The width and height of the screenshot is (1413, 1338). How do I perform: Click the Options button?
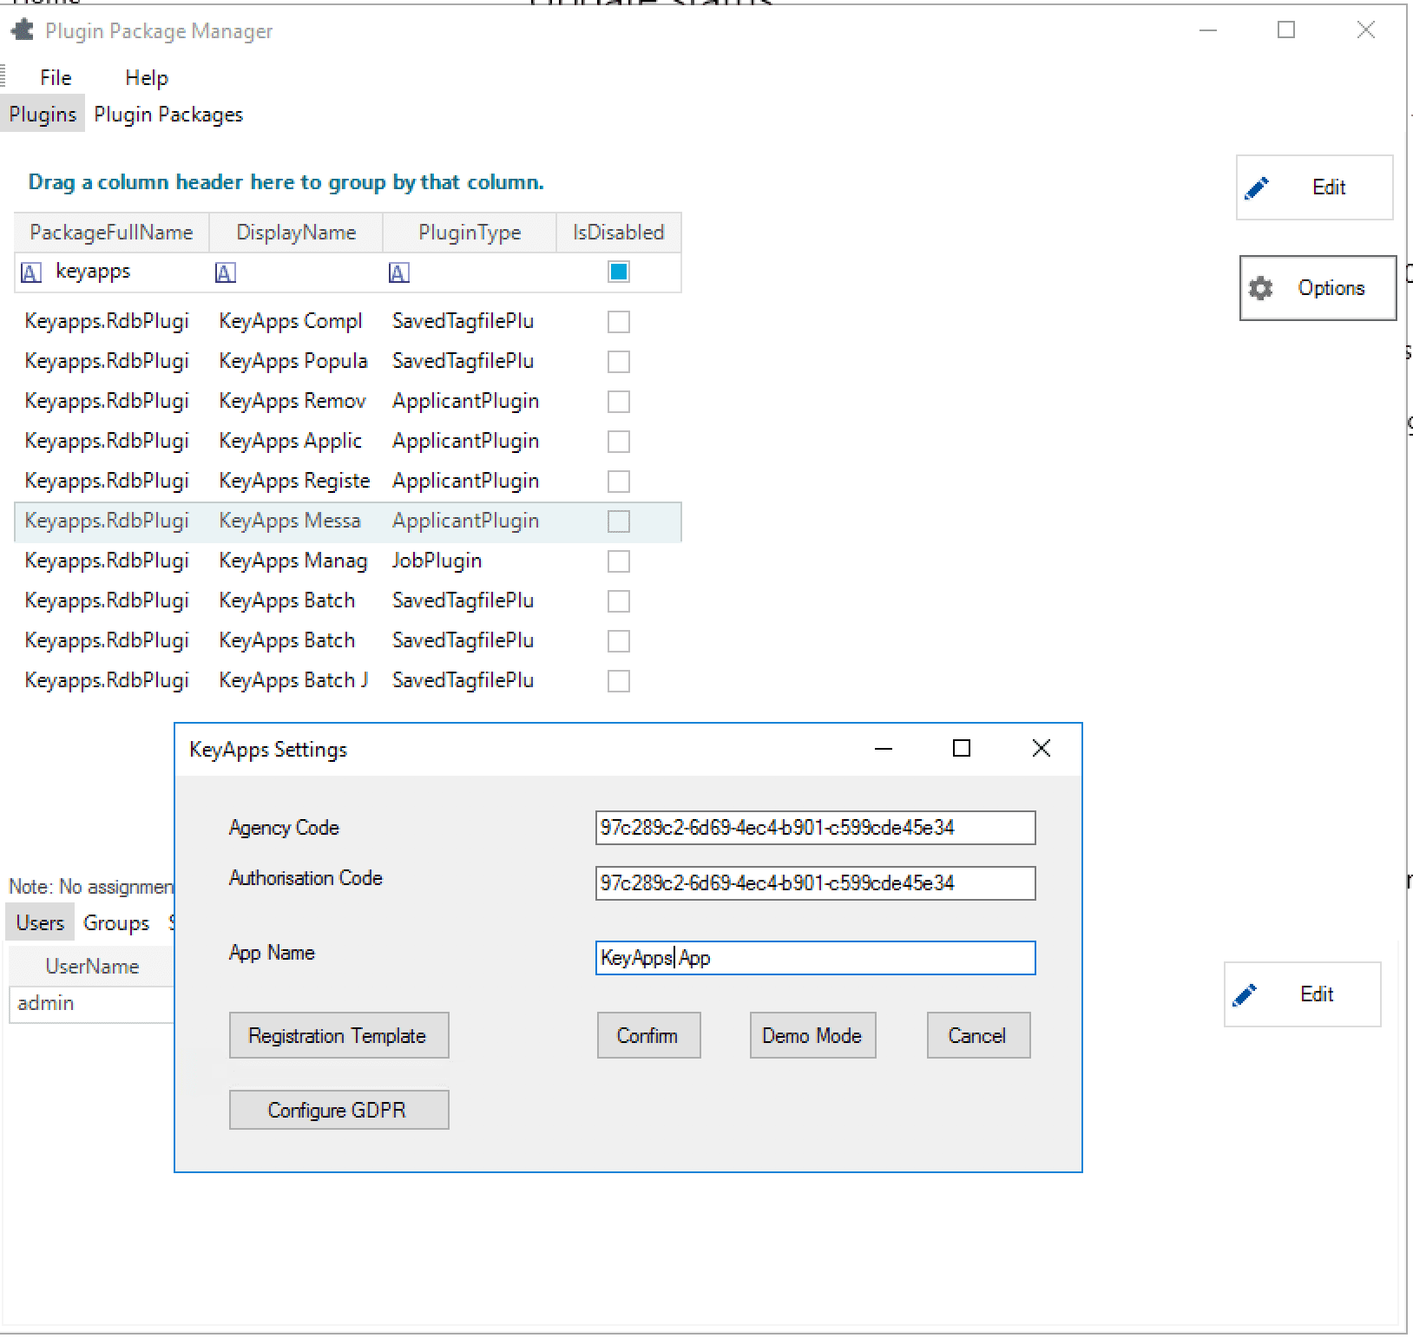pos(1318,288)
